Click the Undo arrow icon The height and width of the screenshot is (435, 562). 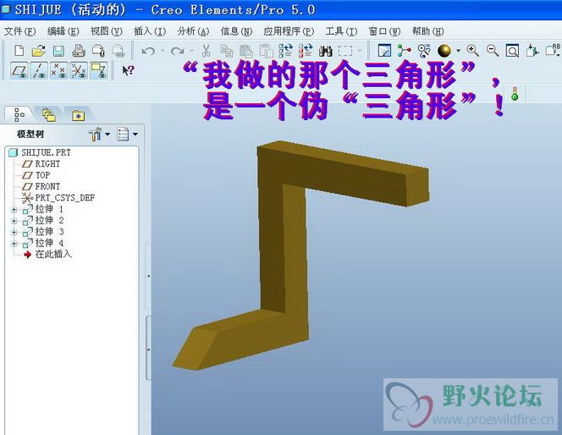pyautogui.click(x=148, y=51)
